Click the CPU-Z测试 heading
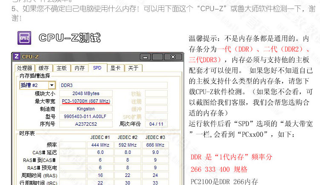 tap(70, 38)
